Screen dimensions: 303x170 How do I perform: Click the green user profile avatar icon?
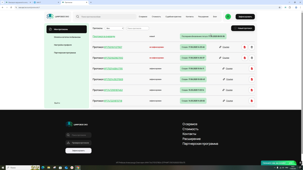click(228, 17)
